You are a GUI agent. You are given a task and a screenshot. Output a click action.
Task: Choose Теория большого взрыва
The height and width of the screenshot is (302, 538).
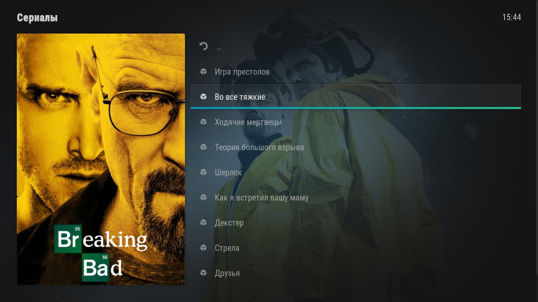click(356, 147)
